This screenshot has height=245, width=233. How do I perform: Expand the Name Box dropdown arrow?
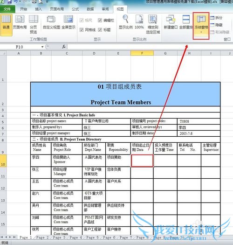point(42,47)
